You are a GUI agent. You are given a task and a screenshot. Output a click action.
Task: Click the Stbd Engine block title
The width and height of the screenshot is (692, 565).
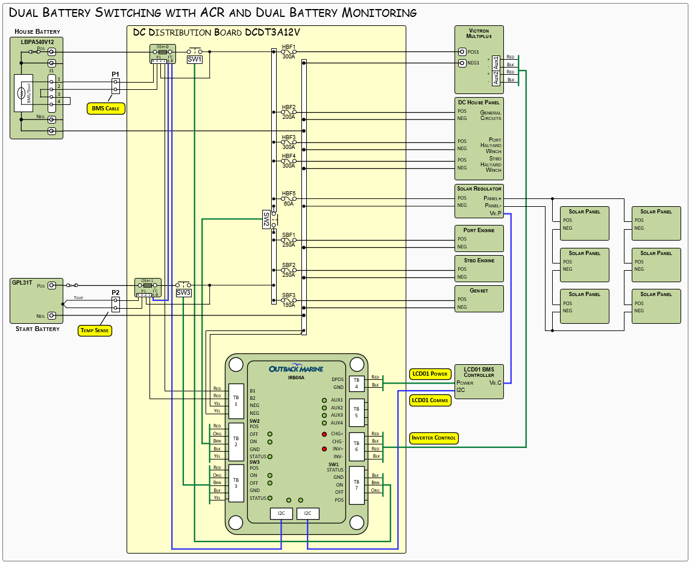coord(479,260)
